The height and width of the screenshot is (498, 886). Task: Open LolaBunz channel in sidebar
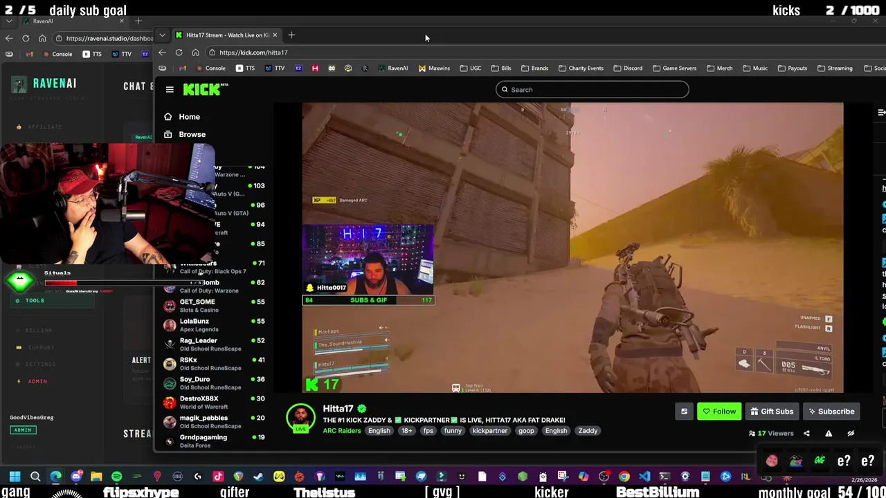213,325
